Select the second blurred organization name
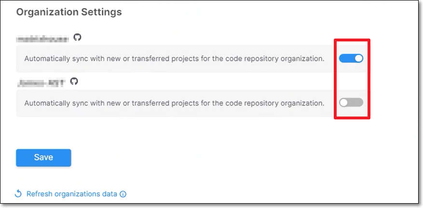 (x=41, y=83)
